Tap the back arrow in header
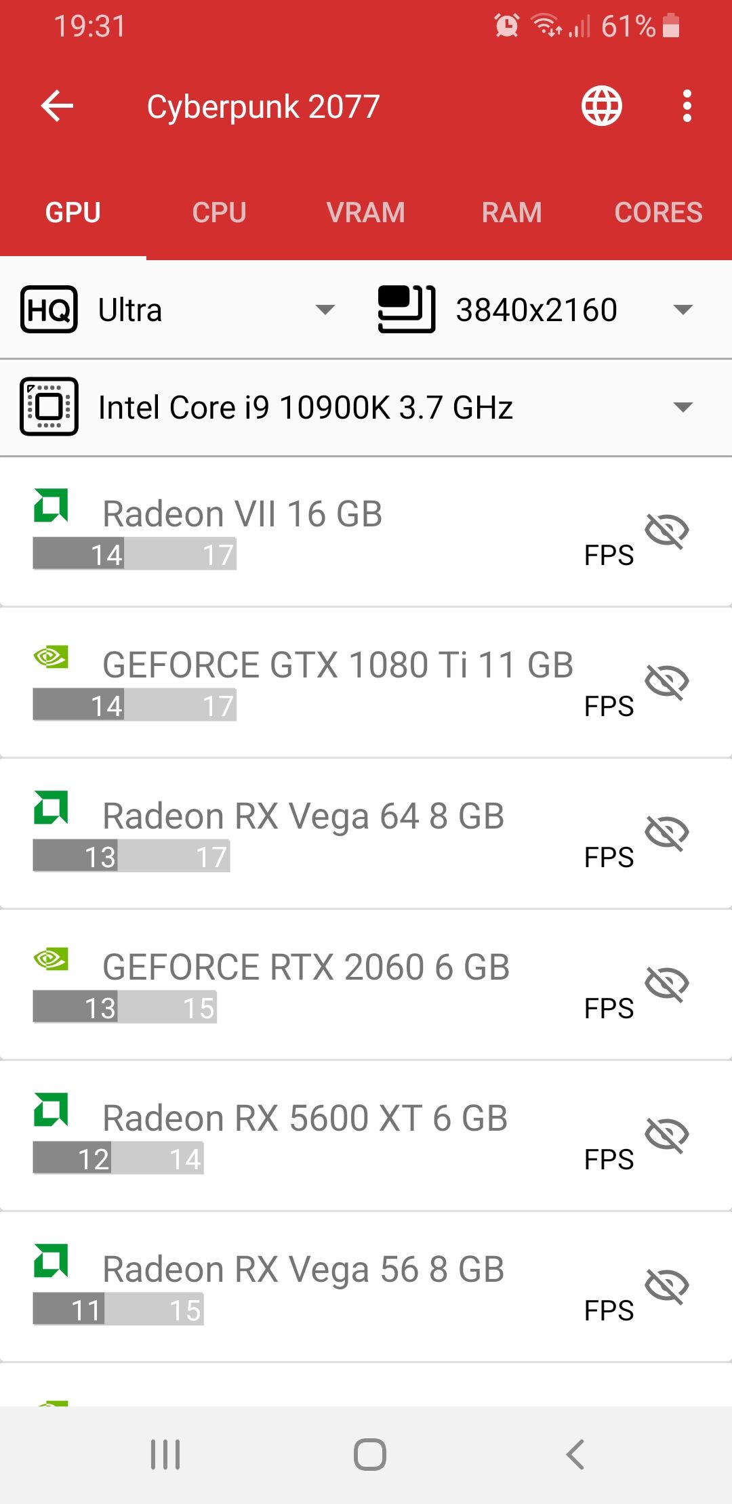This screenshot has height=1504, width=732. tap(57, 106)
